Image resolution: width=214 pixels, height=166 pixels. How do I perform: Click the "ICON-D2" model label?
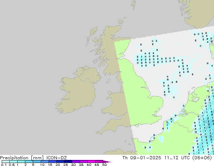[x=56, y=158]
